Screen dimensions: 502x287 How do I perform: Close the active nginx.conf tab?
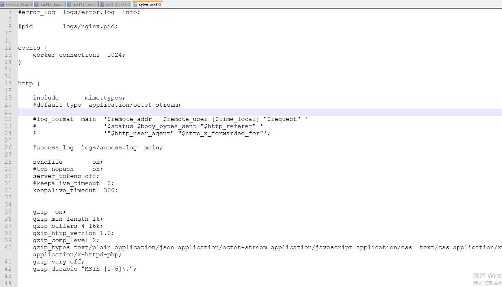point(160,5)
